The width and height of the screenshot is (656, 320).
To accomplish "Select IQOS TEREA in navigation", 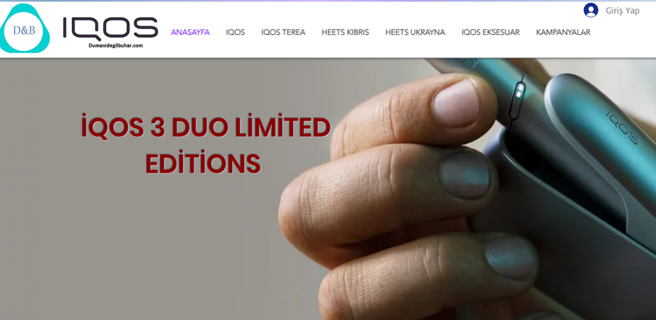I will pos(283,32).
